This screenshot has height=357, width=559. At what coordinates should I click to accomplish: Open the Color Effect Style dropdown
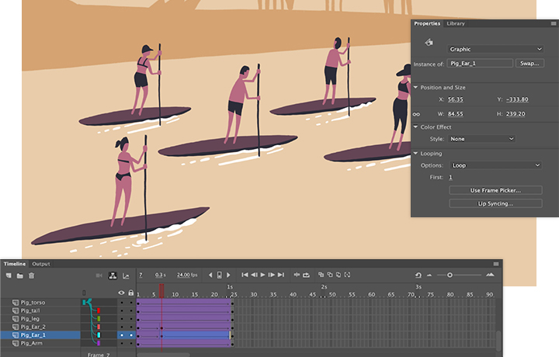[x=482, y=139]
